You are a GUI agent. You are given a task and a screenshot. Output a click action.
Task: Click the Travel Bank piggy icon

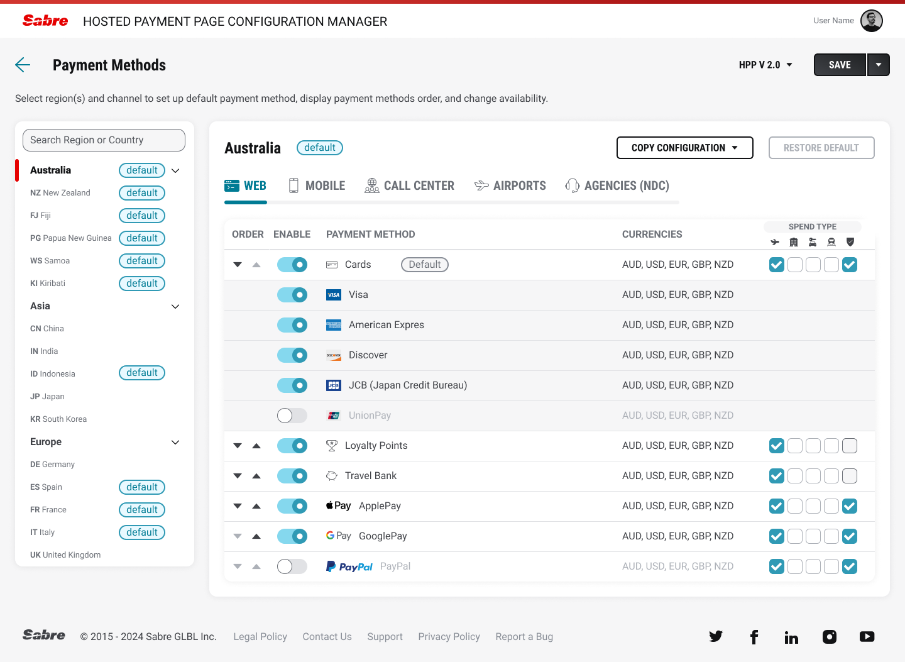click(x=332, y=476)
